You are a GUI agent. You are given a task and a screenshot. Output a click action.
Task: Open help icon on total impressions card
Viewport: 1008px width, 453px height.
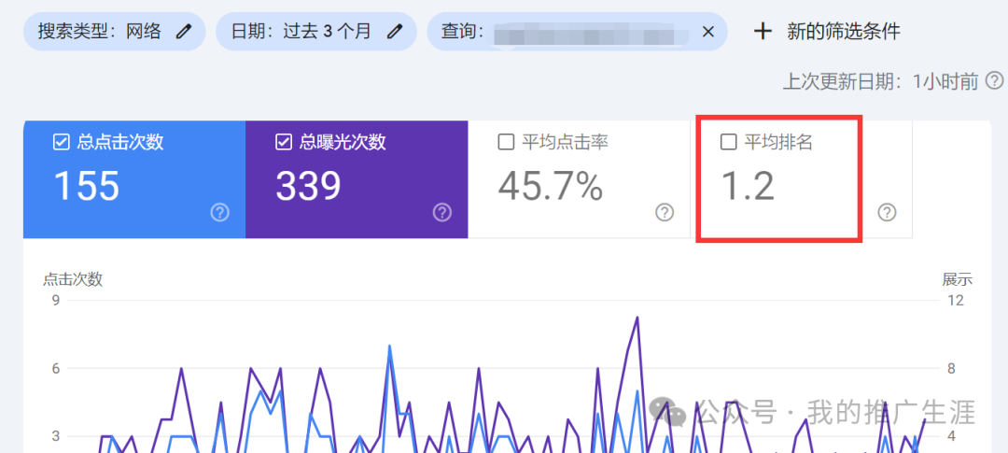coord(442,212)
